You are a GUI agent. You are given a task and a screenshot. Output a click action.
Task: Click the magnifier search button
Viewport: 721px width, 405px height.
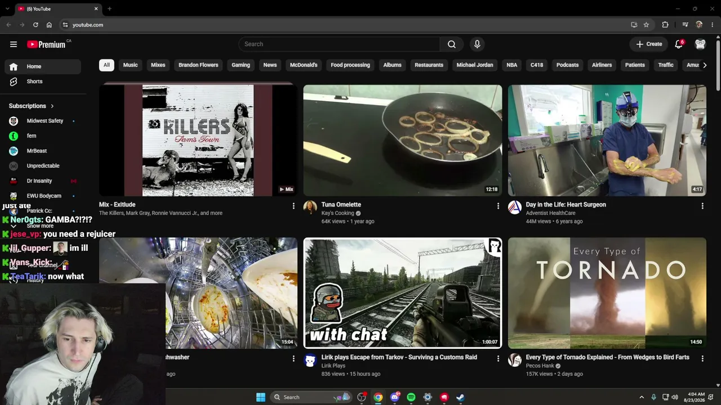coord(452,44)
